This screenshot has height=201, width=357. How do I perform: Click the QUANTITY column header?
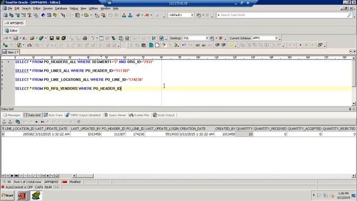(x=244, y=129)
